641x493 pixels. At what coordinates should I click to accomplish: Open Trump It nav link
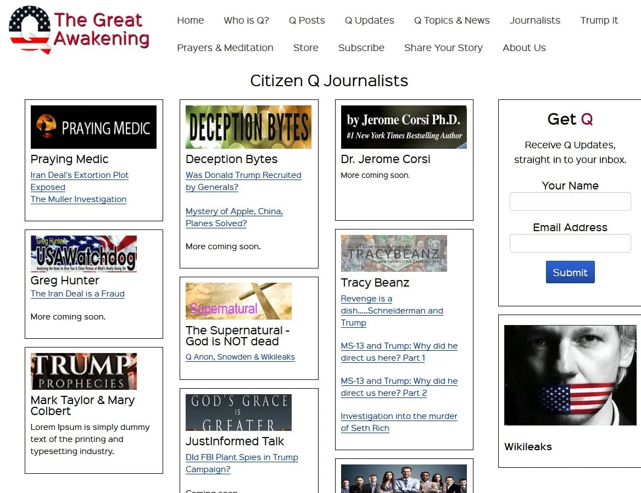[x=599, y=20]
